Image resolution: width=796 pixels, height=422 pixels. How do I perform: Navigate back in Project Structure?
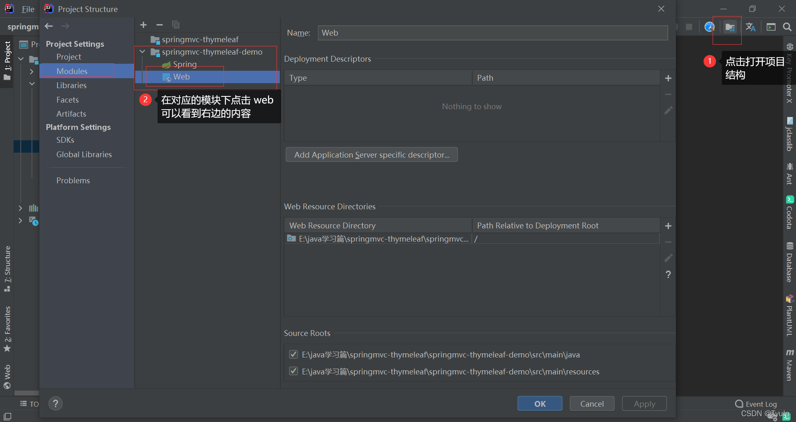tap(49, 26)
